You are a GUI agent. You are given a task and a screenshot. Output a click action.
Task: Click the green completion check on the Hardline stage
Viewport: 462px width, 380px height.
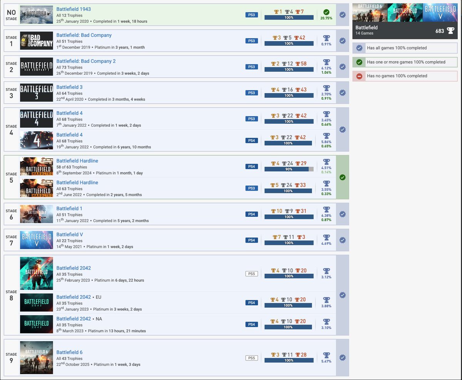coord(343,177)
